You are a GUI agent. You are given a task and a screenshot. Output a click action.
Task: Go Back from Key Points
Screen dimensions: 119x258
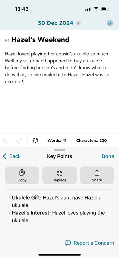pyautogui.click(x=12, y=156)
